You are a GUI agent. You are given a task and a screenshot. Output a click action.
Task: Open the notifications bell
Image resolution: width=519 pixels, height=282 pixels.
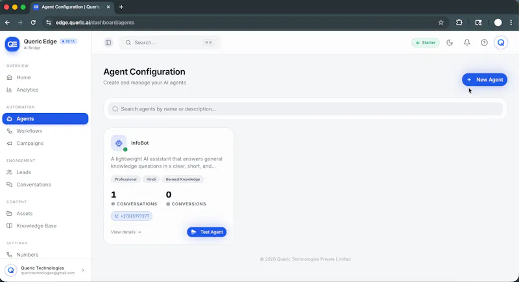click(x=466, y=42)
